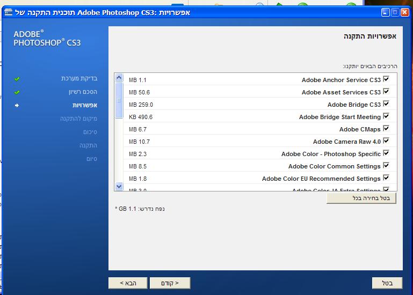413x295 pixels.
Task: Click the הסכם רשיון step label
Action: click(83, 92)
